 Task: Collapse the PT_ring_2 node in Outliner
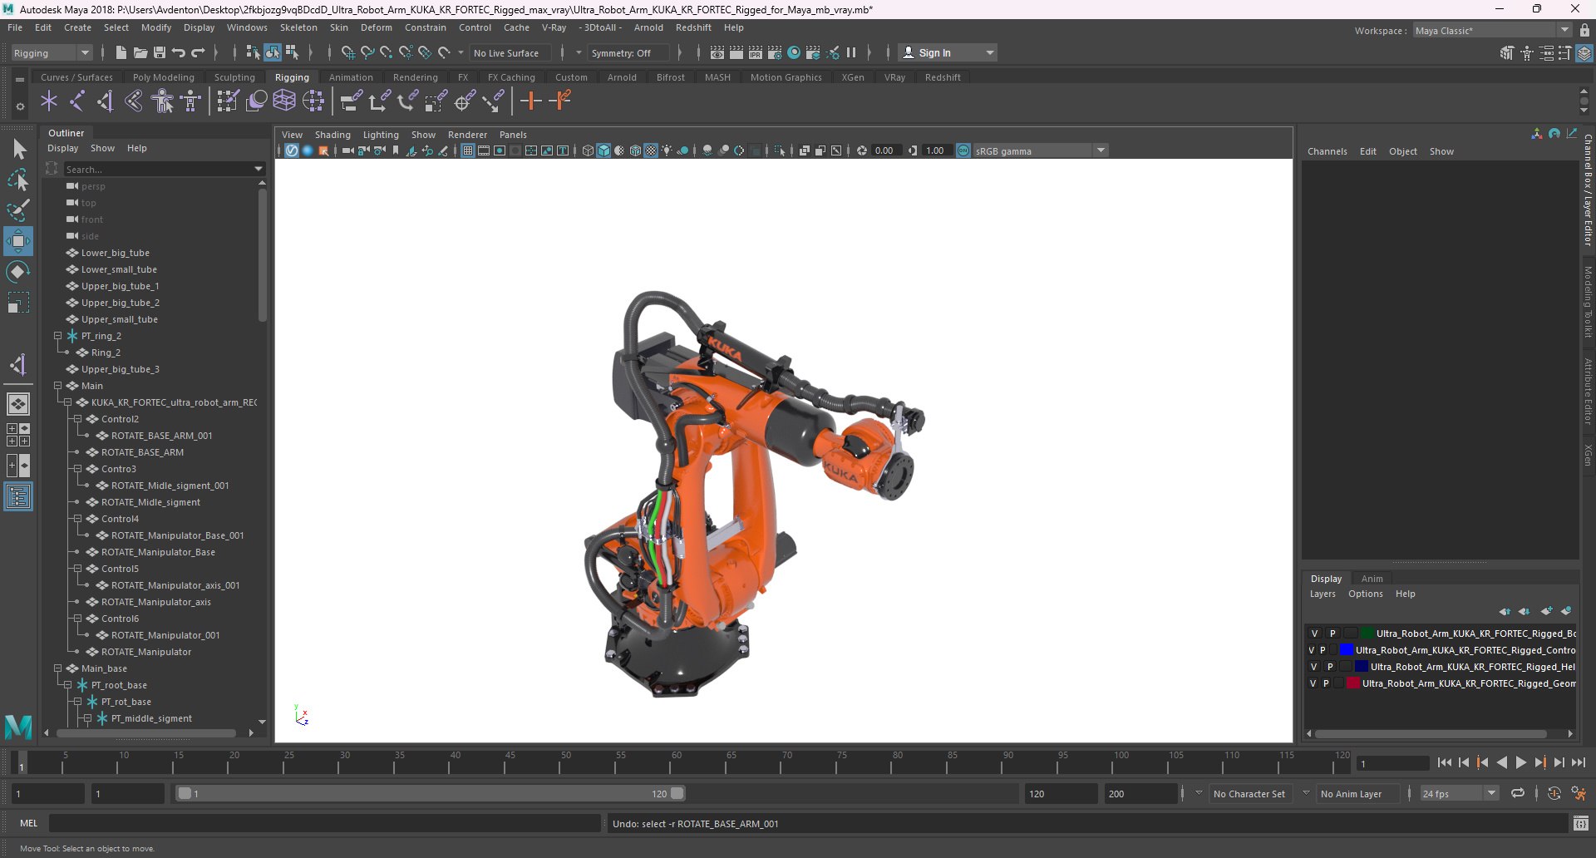58,336
